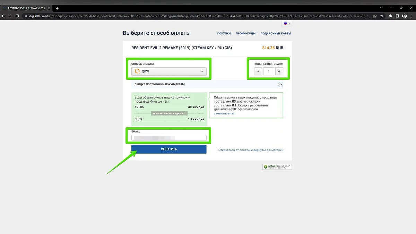Screen dimensions: 416x234
Task: Increase item quantity with plus button
Action: [279, 71]
